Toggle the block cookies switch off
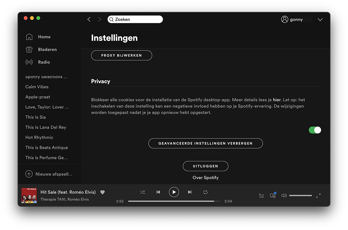 tap(315, 130)
